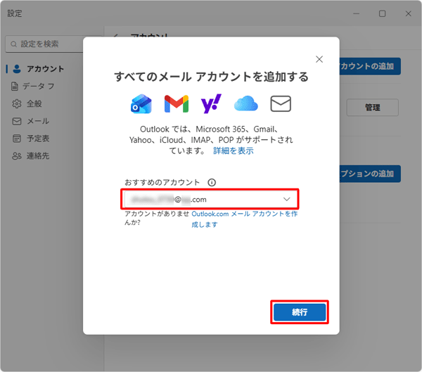Viewport: 422px width, 372px height.
Task: Click the アカウントの追加 button behind dialog
Action: point(370,66)
